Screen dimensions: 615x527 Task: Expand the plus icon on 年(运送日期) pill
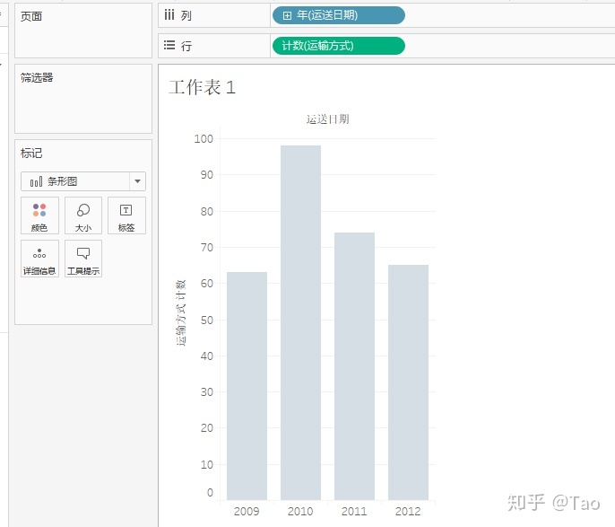tap(287, 15)
